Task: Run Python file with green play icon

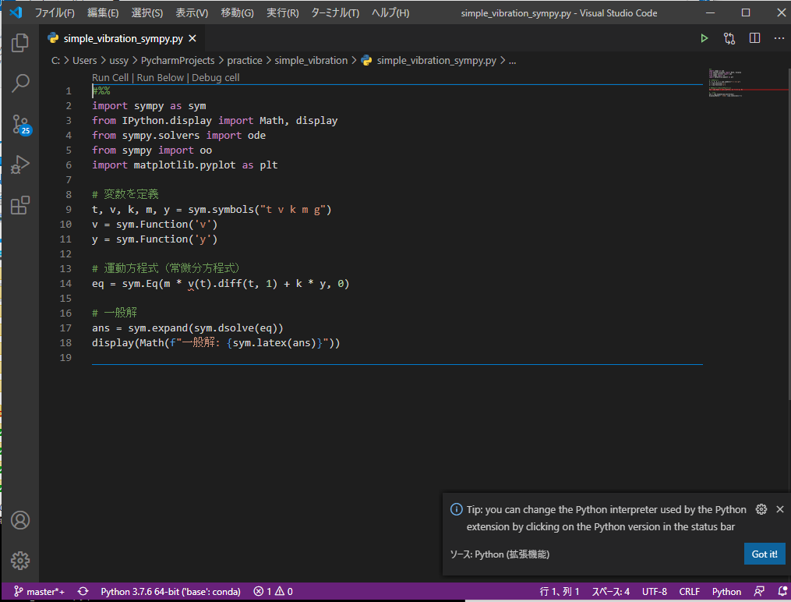Action: pos(704,38)
